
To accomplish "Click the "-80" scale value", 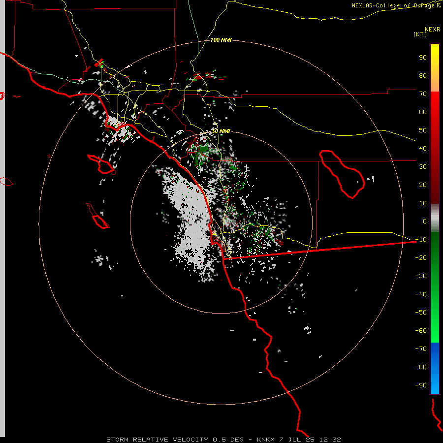I will [x=421, y=367].
